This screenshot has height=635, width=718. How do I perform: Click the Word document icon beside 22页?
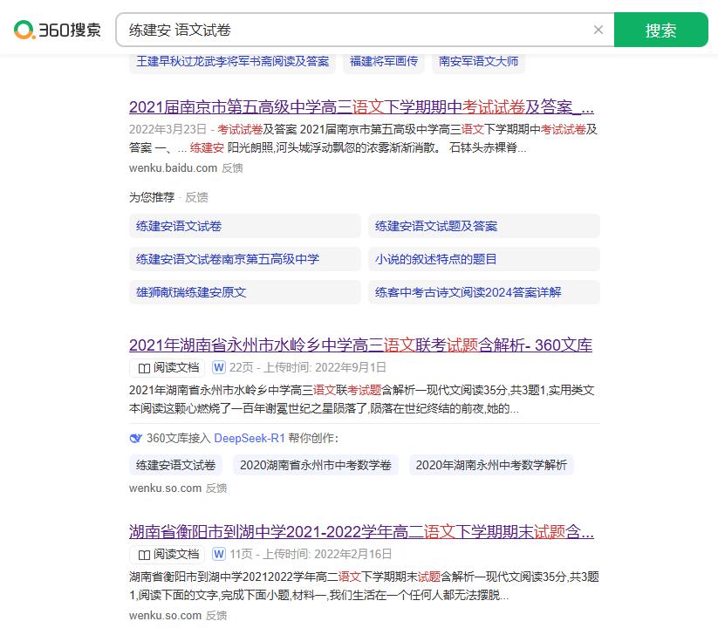[x=219, y=367]
